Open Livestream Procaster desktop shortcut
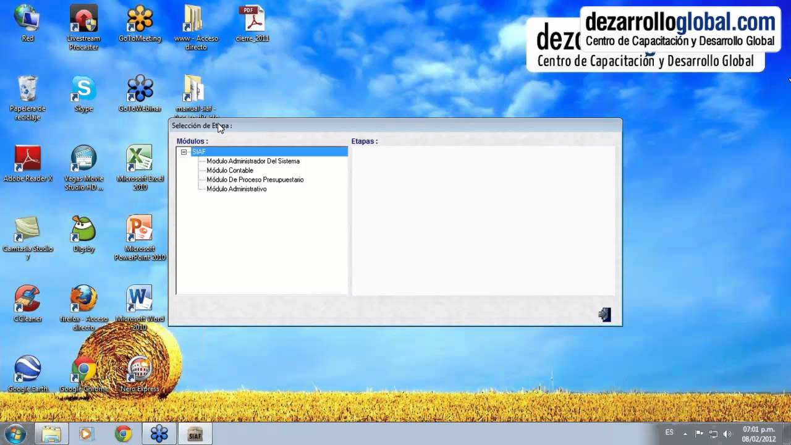This screenshot has width=791, height=445. pyautogui.click(x=83, y=28)
